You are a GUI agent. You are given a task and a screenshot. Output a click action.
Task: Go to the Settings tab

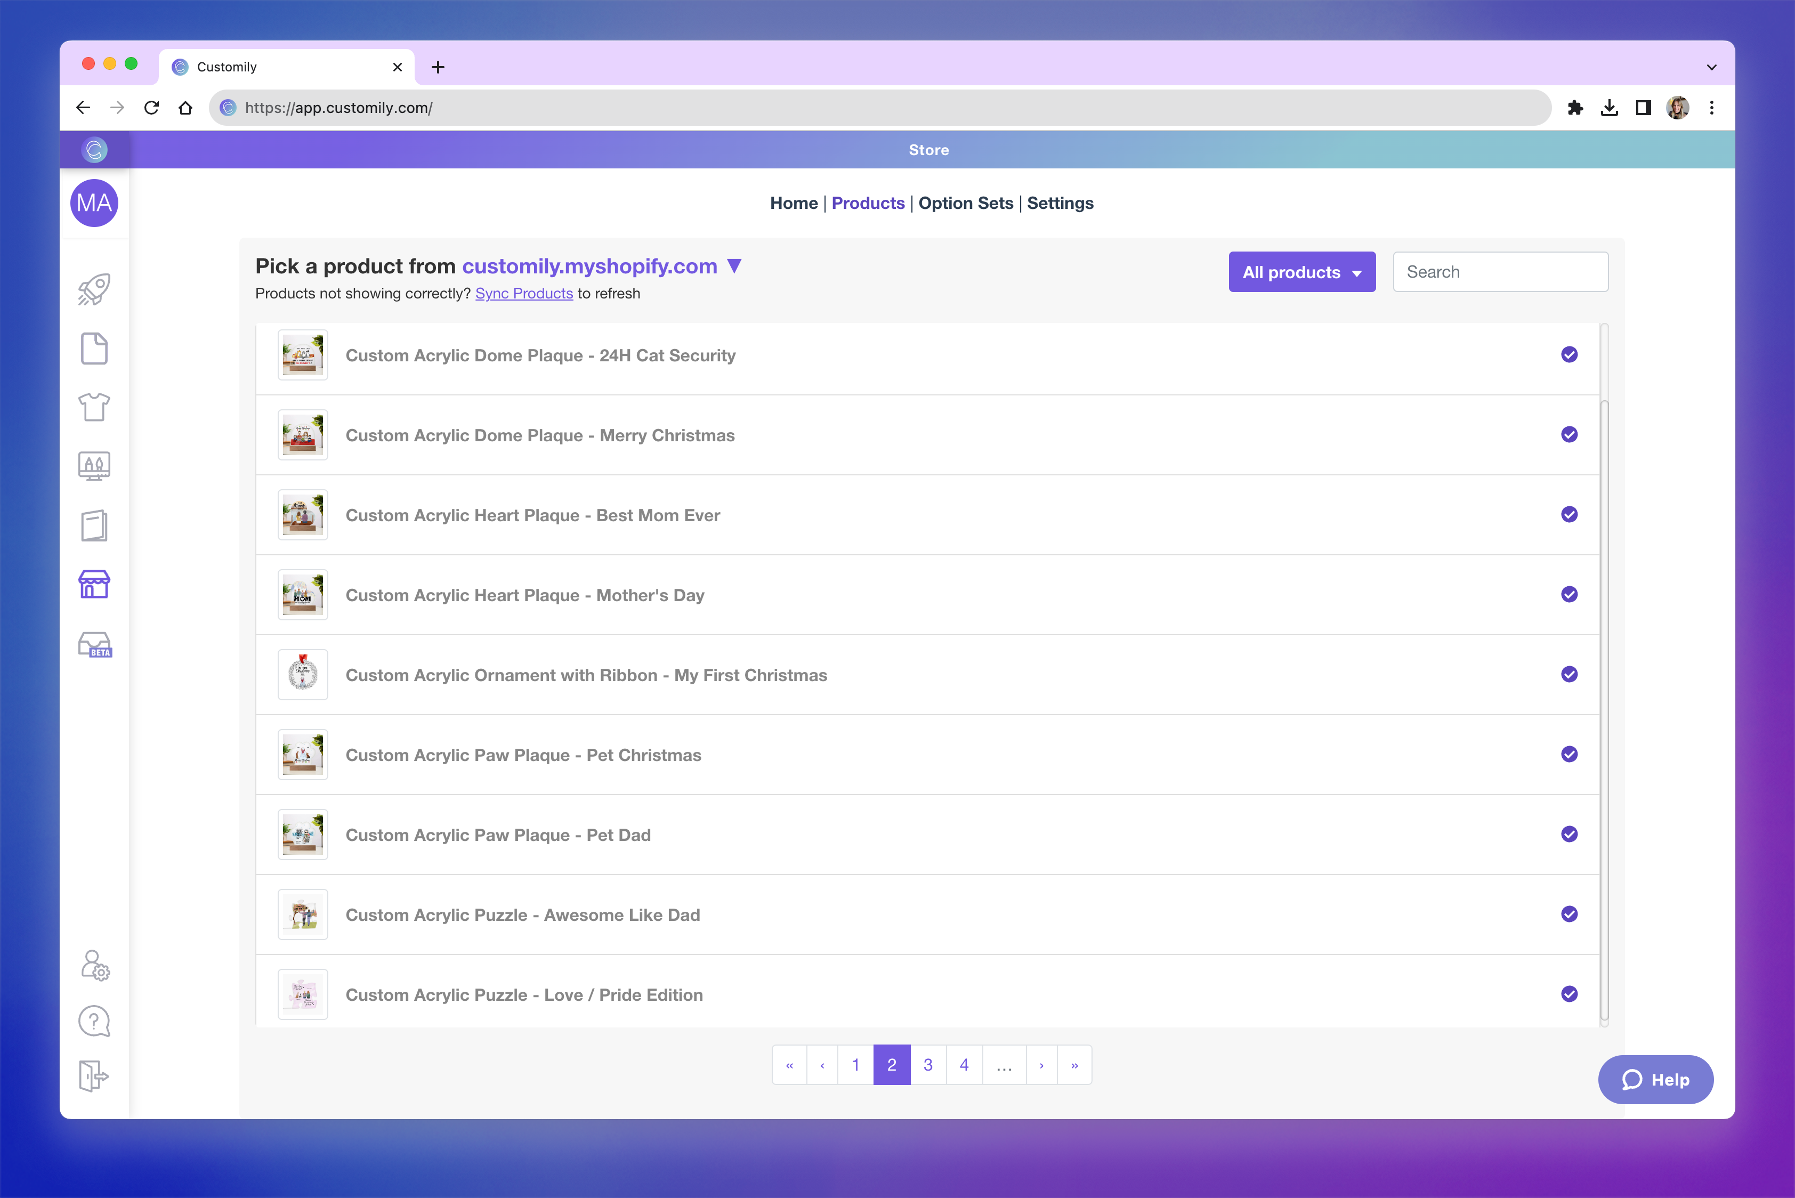click(1060, 203)
